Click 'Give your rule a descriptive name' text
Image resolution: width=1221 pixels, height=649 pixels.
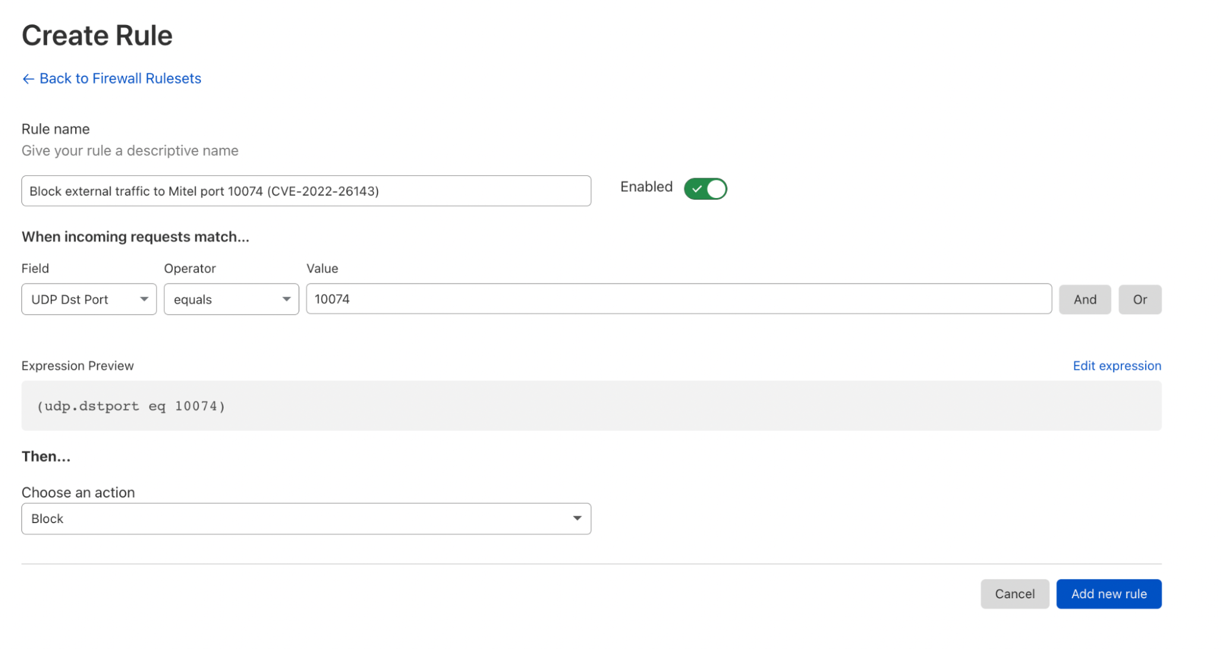130,150
